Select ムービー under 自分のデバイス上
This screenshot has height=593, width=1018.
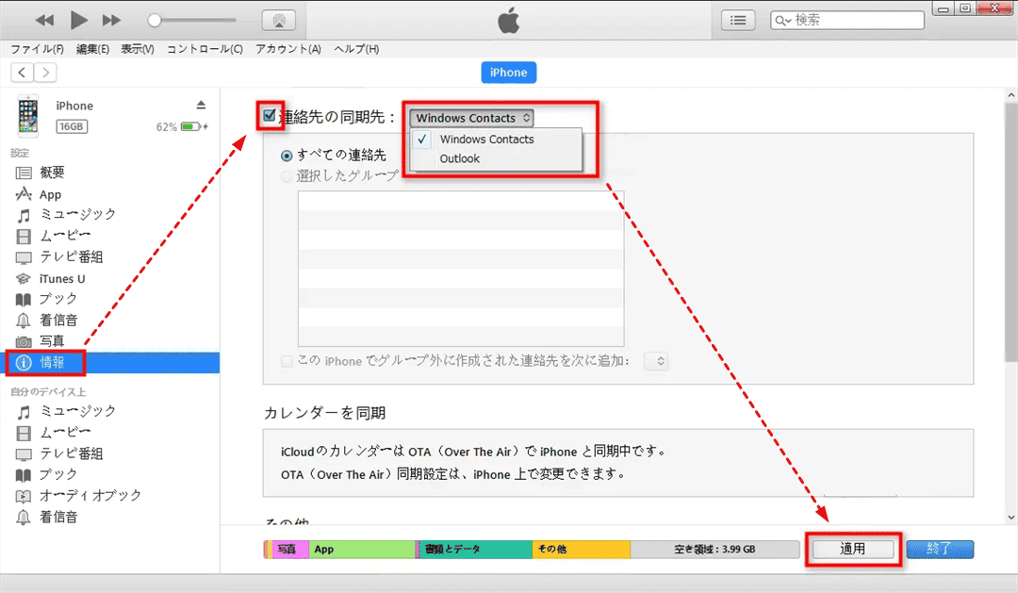click(x=65, y=432)
